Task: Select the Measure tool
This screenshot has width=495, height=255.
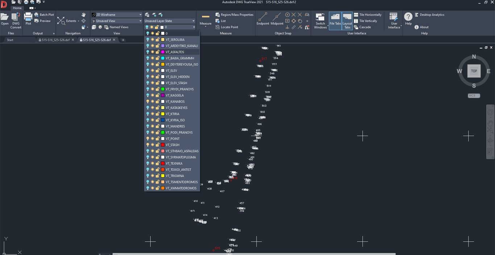Action: click(205, 19)
